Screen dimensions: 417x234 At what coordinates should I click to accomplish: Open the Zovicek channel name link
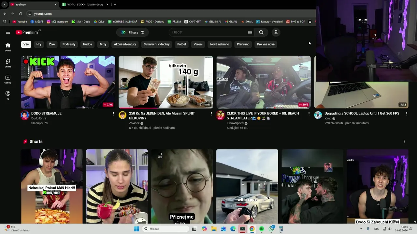point(134,123)
